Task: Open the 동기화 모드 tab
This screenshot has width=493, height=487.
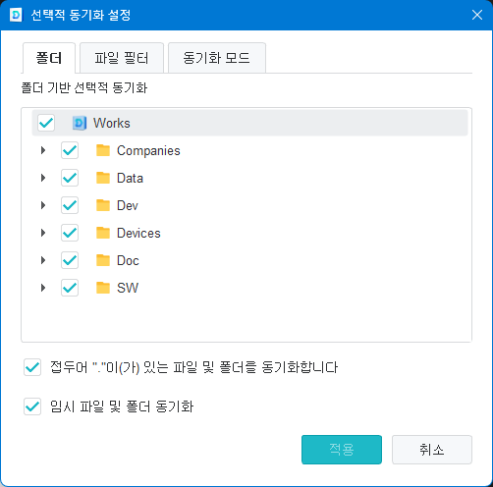Action: (x=217, y=58)
